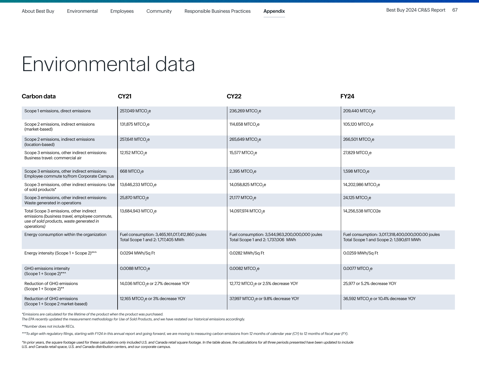The height and width of the screenshot is (370, 479).
Task: Click the 'Carbon data' column header
Action: (x=39, y=96)
